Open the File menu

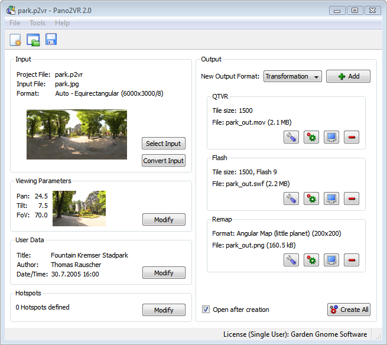[15, 23]
